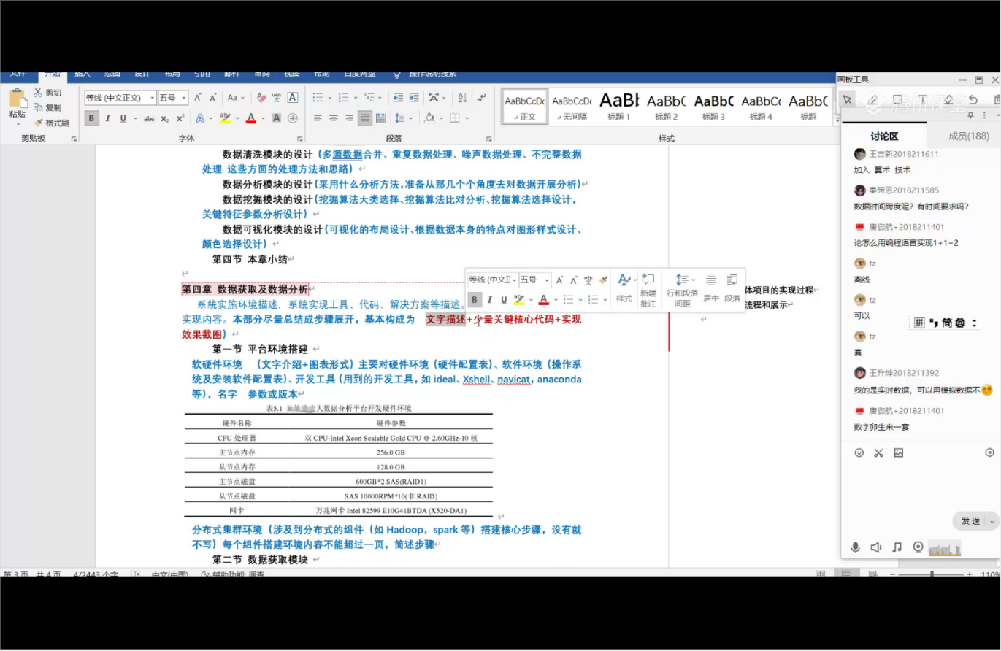Toggle Italic in the ribbon font group

[x=107, y=118]
